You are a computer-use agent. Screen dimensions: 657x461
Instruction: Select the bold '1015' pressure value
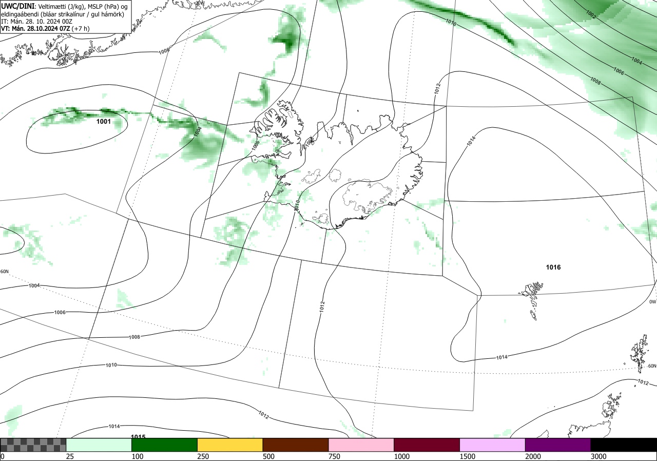tap(138, 436)
